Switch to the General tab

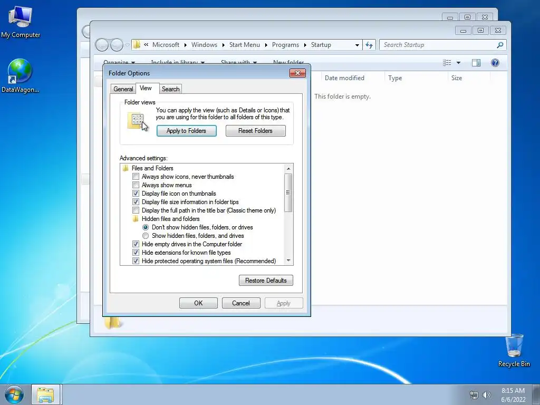[x=123, y=89]
